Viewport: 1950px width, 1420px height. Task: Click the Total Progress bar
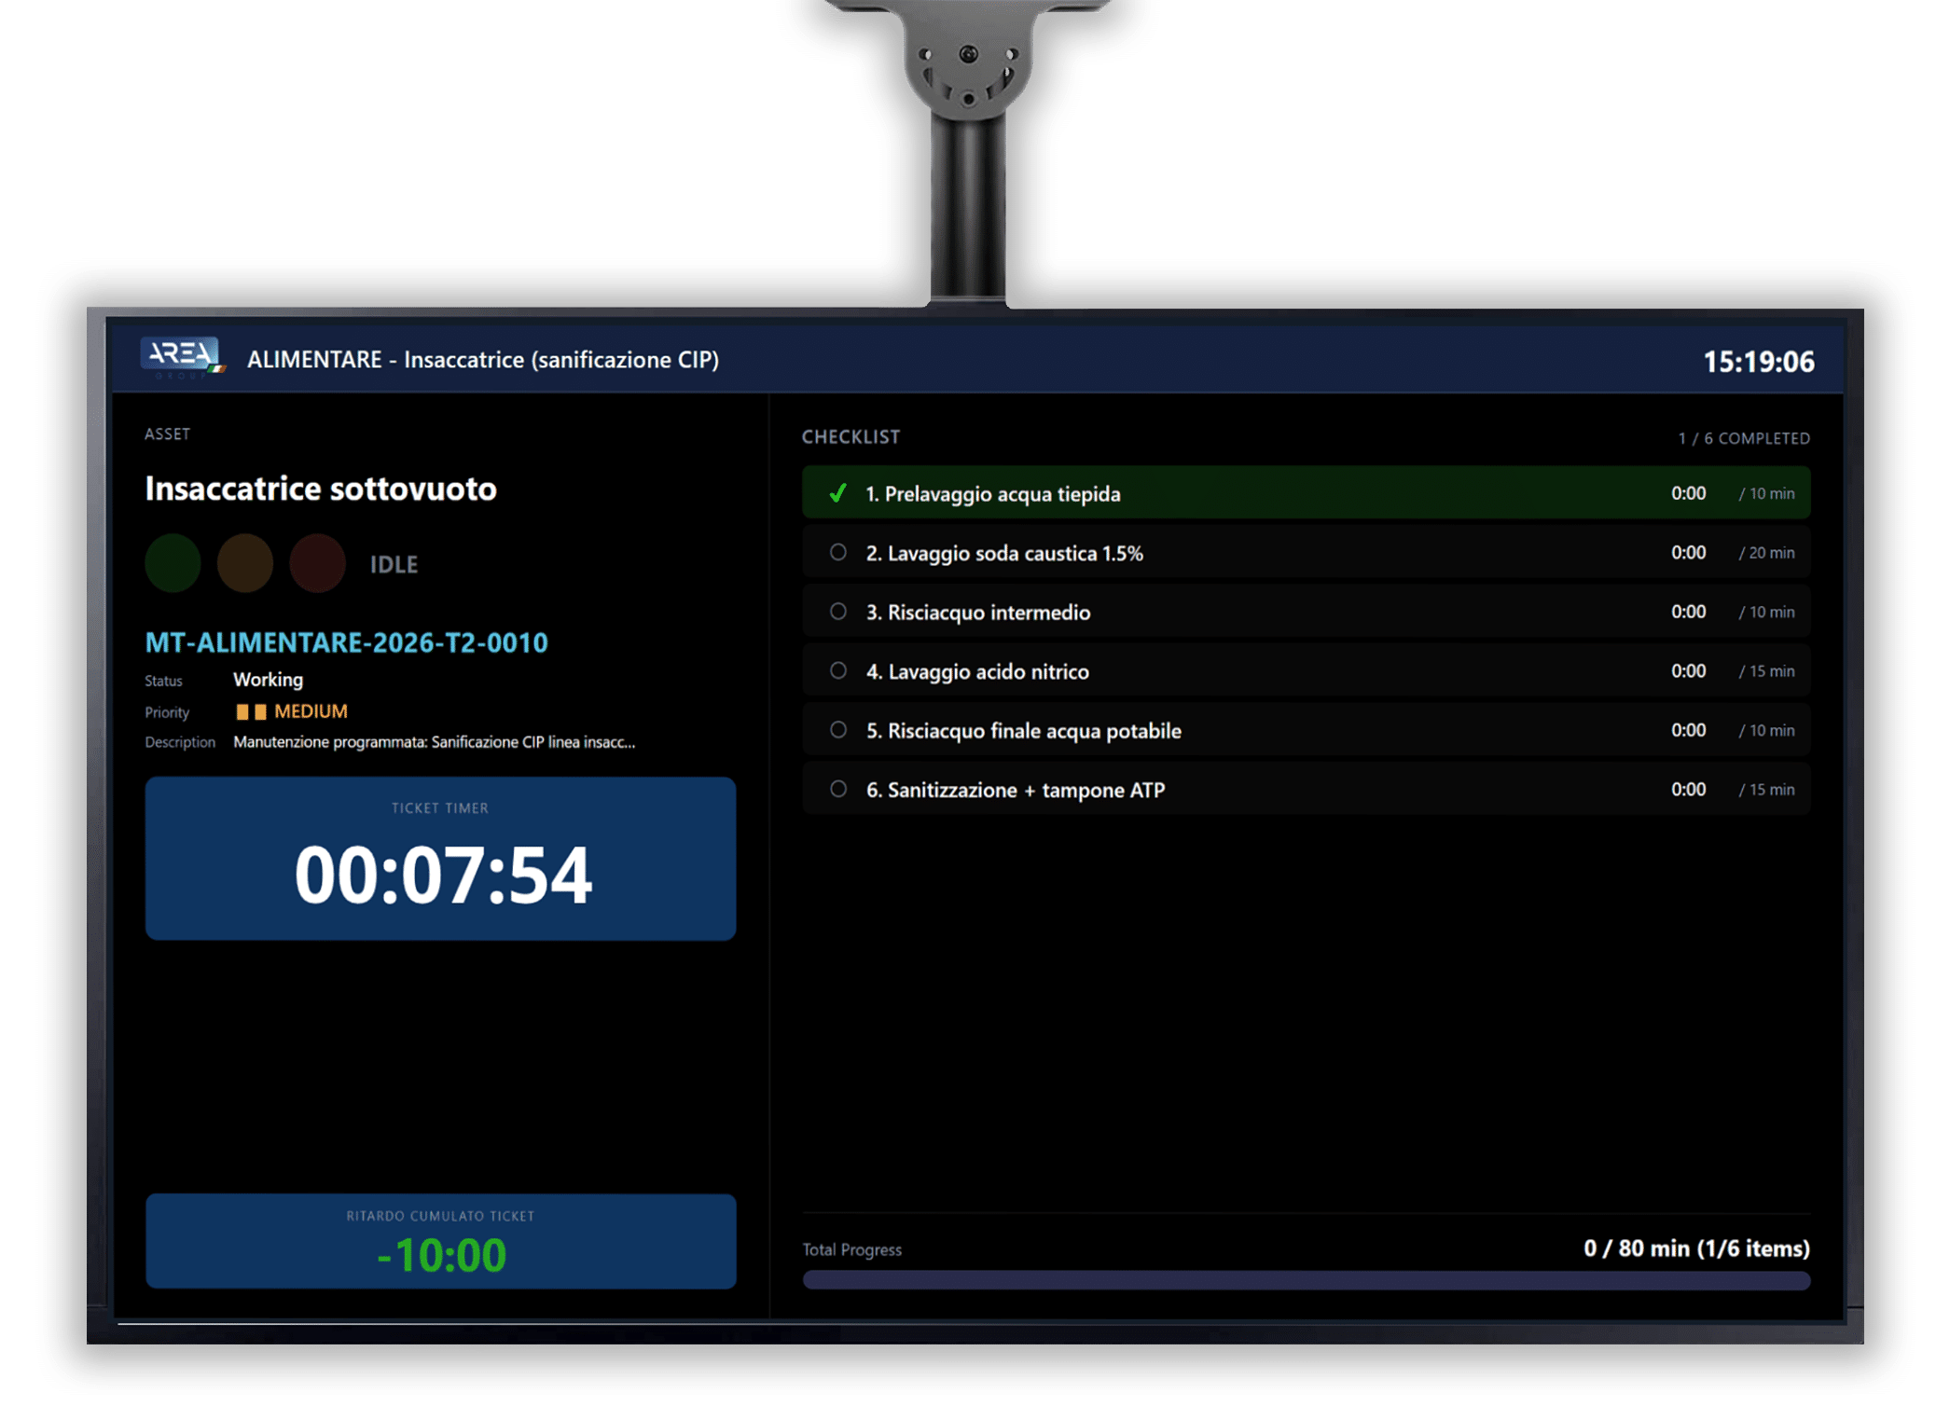click(1306, 1280)
